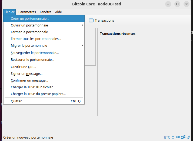Choose Restaurer le portemonnaie
Screen dimensions: 193x141
point(32,60)
